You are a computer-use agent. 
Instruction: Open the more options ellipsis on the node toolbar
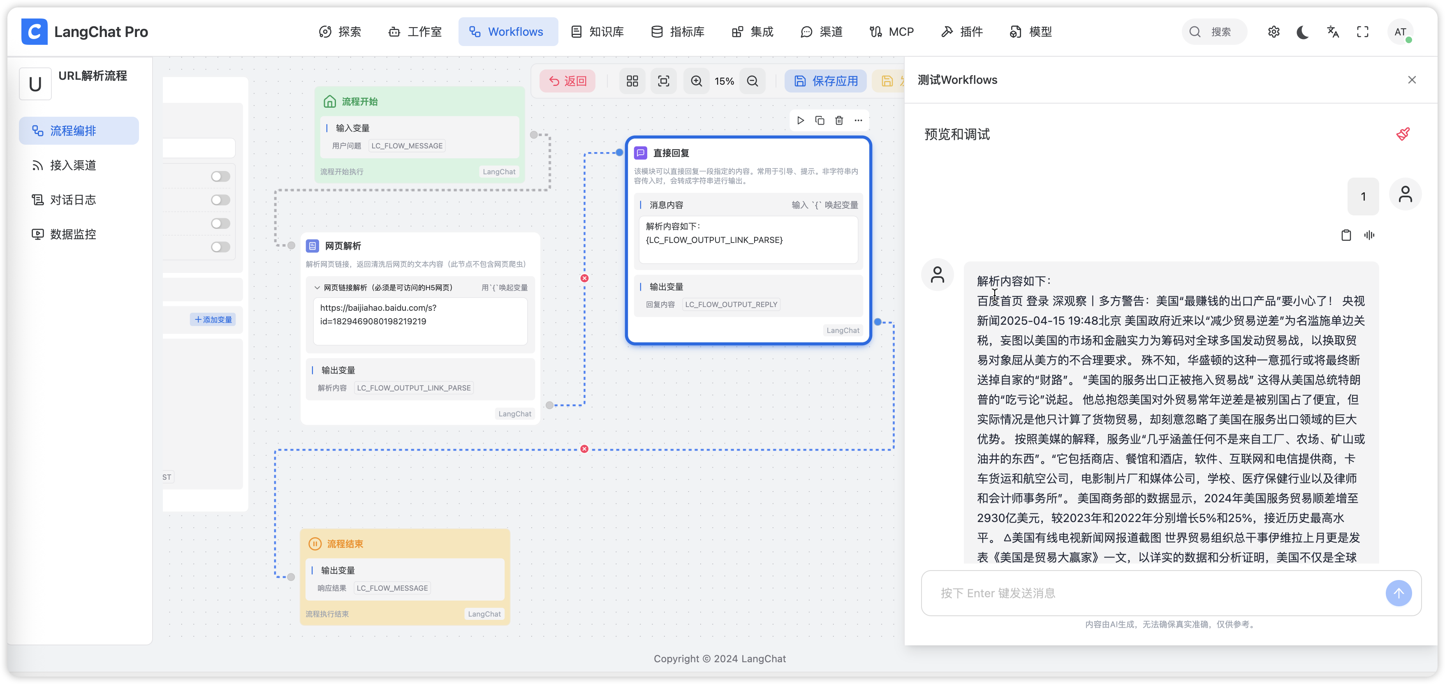click(x=858, y=120)
